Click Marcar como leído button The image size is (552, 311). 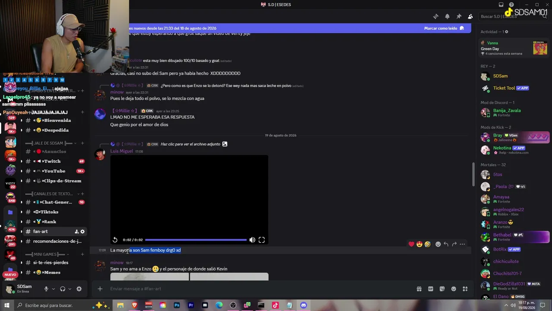click(444, 28)
